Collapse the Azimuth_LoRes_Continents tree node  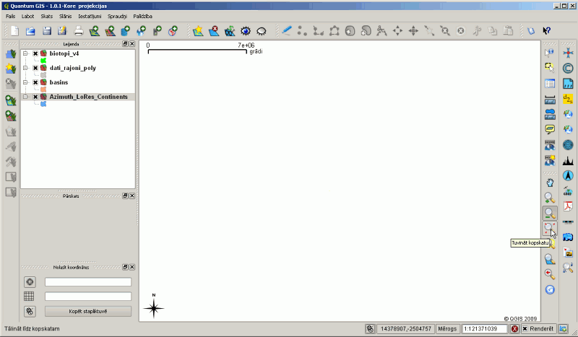point(25,97)
